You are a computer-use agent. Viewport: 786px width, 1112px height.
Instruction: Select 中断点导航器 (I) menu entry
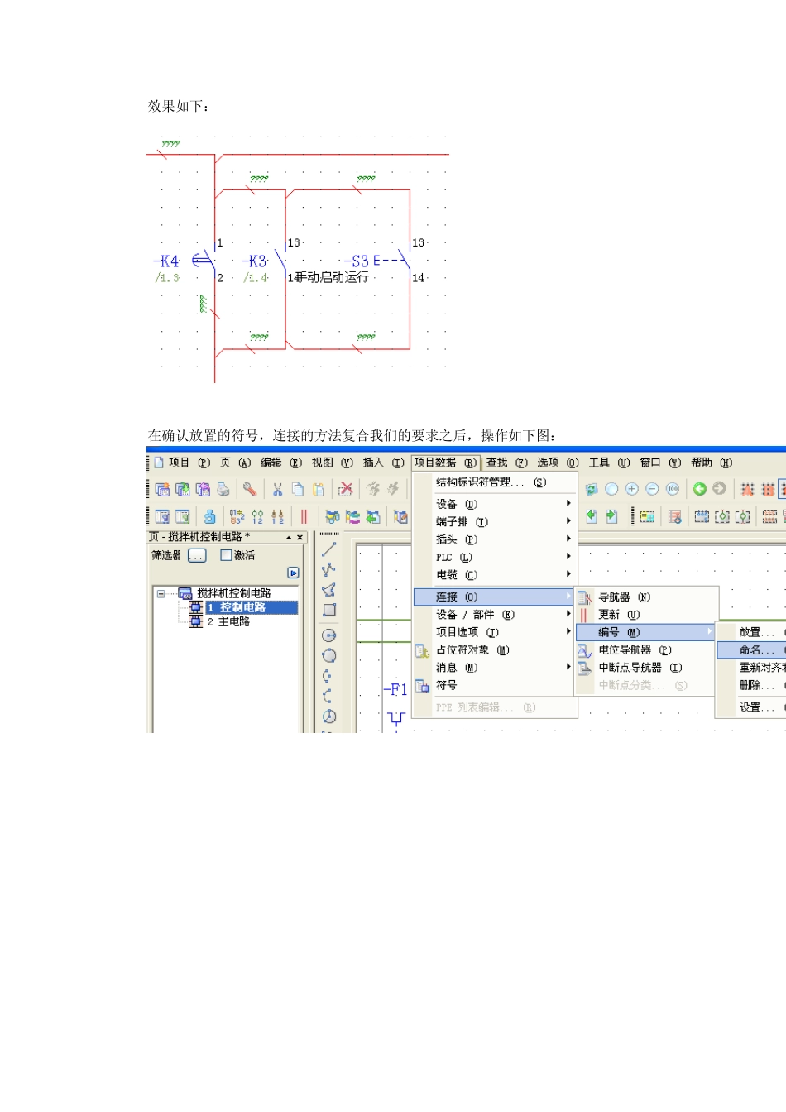click(647, 667)
